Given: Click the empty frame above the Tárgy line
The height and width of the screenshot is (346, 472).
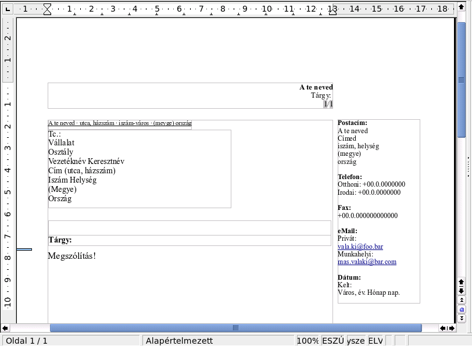Looking at the screenshot, I should click(x=189, y=228).
